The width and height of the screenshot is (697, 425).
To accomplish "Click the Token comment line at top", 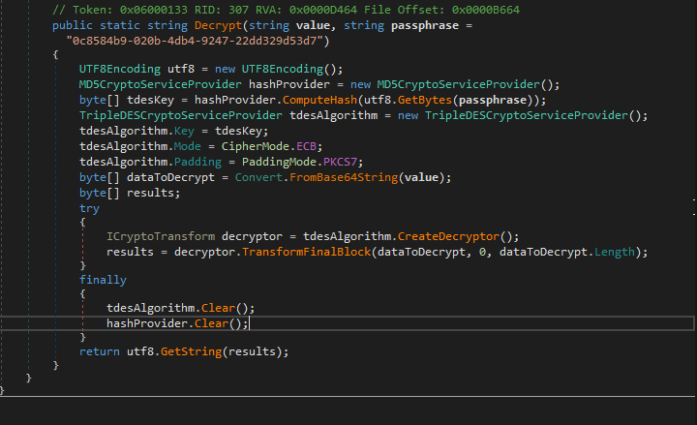I will tap(290, 11).
